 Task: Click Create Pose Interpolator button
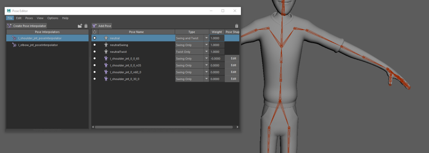[27, 26]
